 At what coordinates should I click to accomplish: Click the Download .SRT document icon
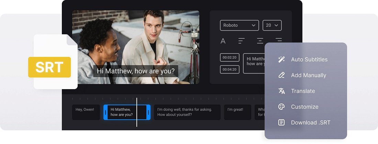[x=281, y=122]
